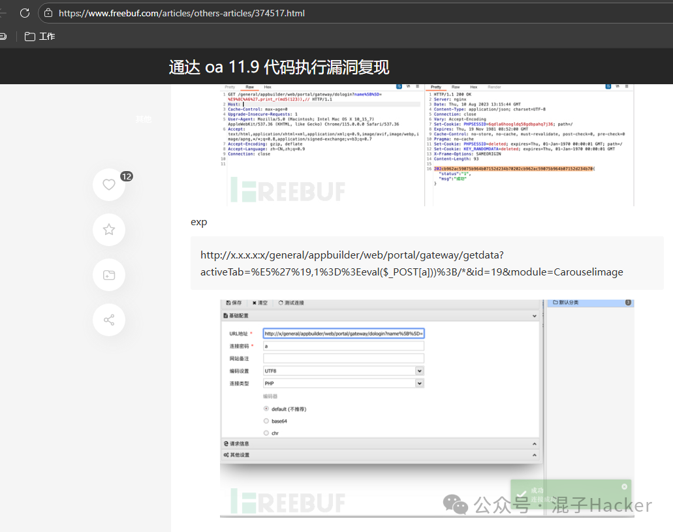Click 测试连接 test connection button
Image resolution: width=673 pixels, height=532 pixels.
coord(291,303)
